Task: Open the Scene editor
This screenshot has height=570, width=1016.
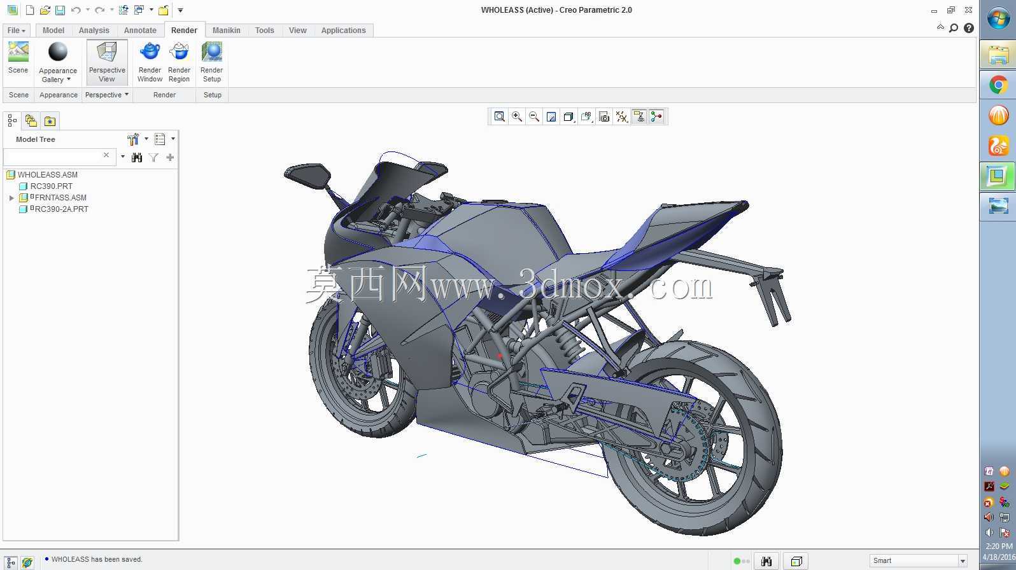Action: 18,58
